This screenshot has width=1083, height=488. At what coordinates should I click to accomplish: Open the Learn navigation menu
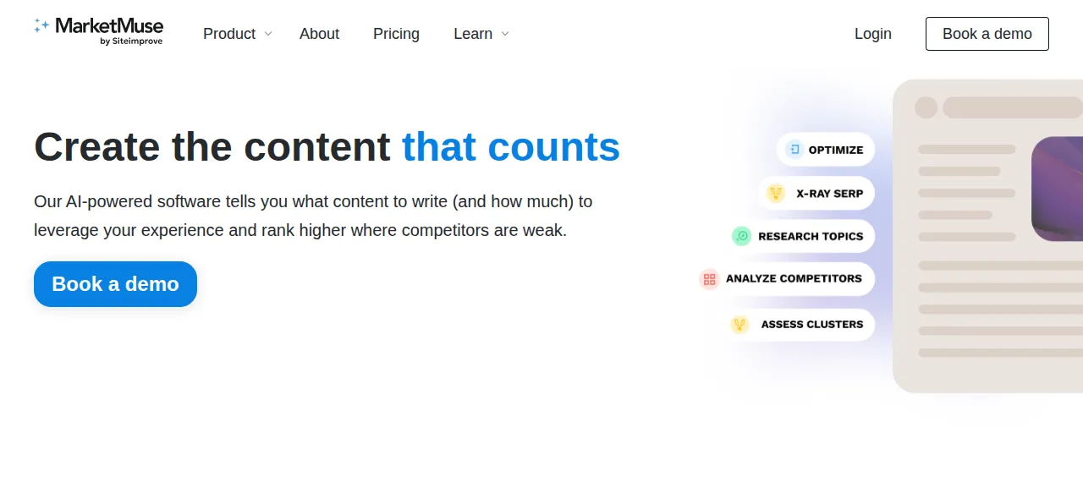coord(473,34)
